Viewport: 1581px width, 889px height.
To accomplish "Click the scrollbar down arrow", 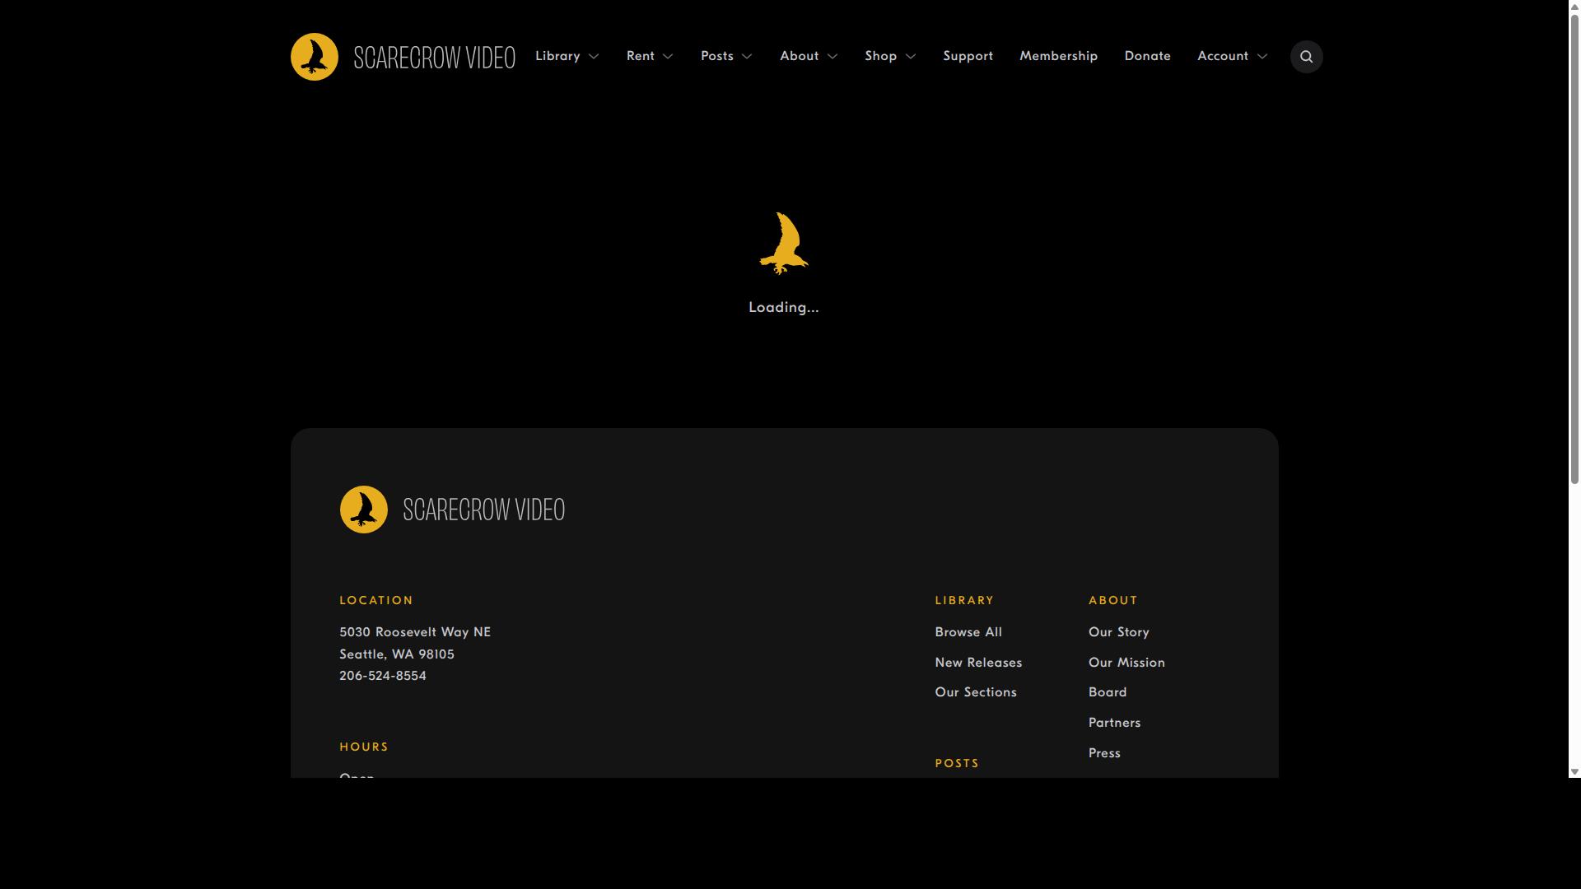I will point(1574,772).
